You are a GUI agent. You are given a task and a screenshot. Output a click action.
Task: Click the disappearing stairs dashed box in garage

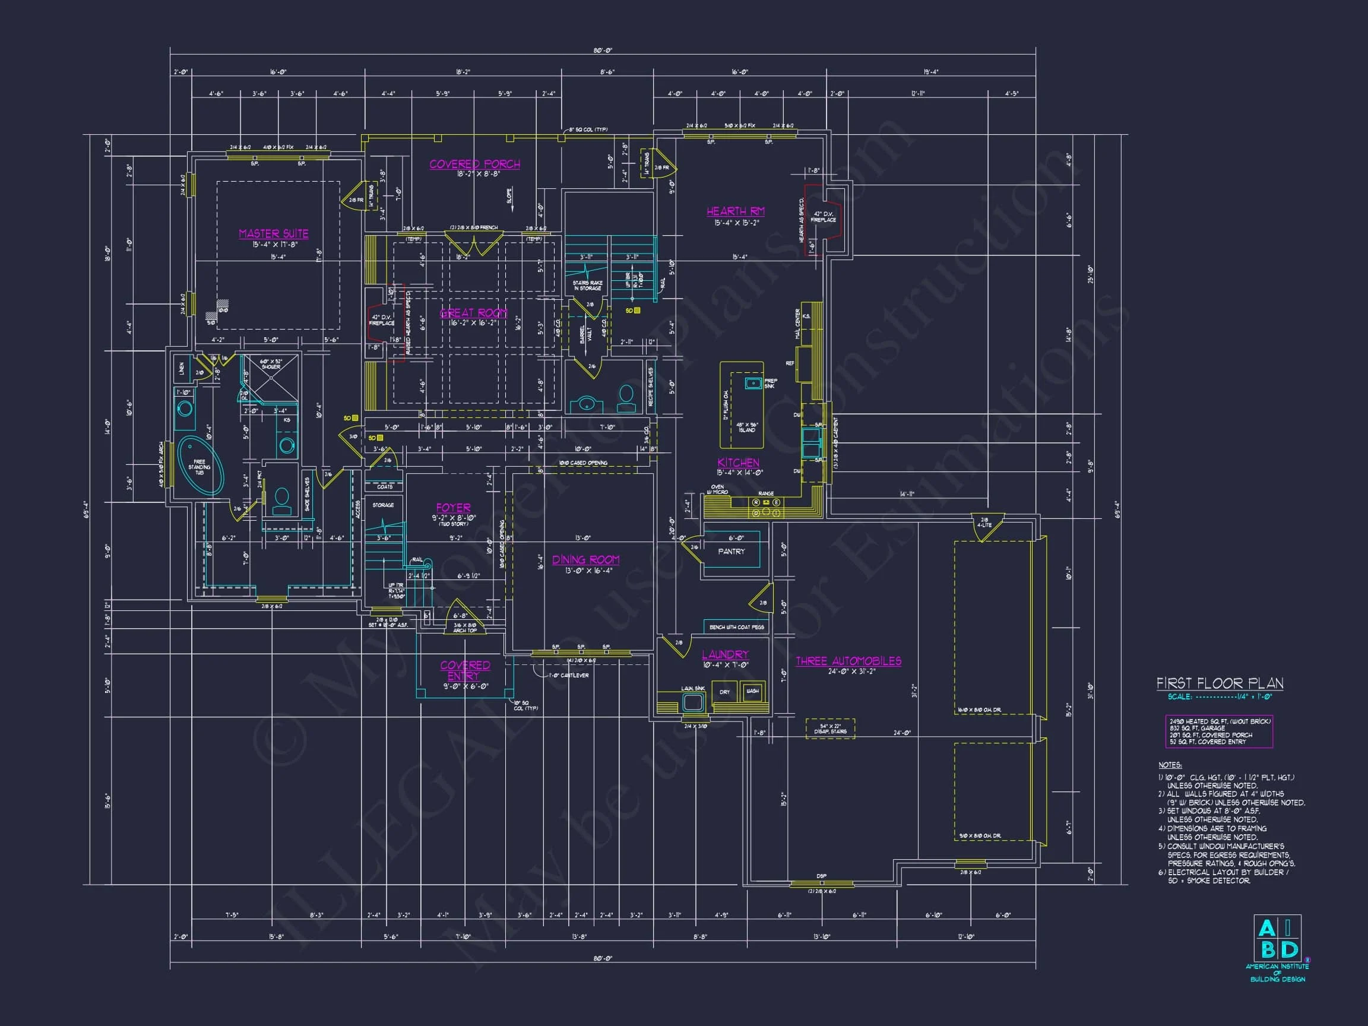pyautogui.click(x=830, y=728)
